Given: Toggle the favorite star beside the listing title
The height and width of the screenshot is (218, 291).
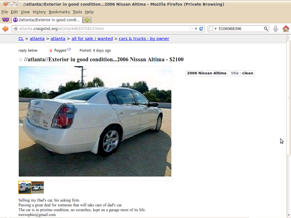Looking at the screenshot, I should (20, 59).
